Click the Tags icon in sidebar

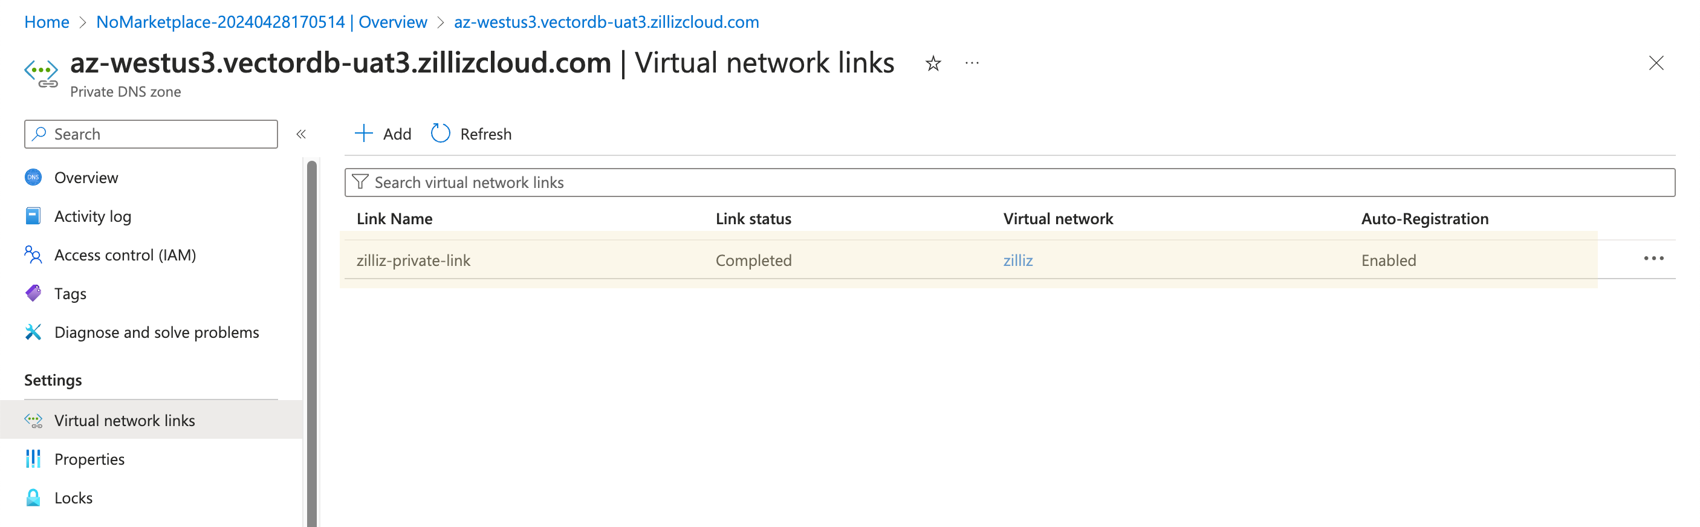coord(33,294)
